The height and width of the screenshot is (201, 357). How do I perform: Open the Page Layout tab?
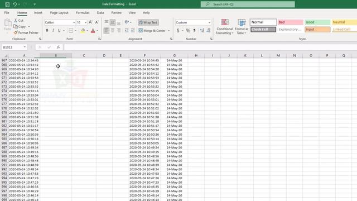[59, 13]
